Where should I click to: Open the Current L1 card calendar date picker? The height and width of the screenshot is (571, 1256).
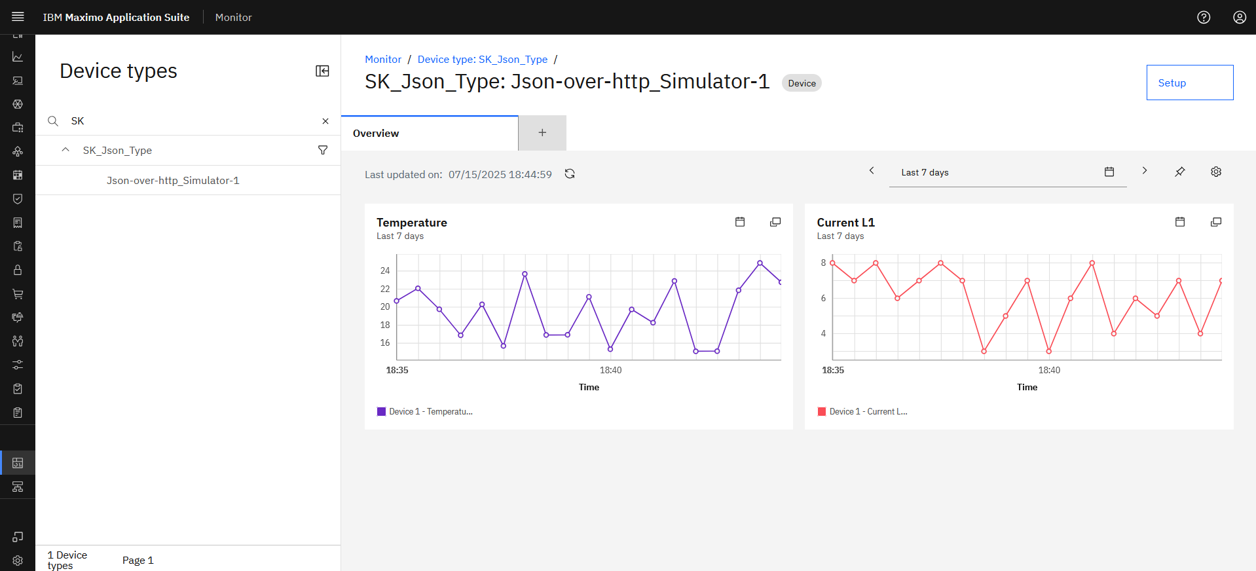click(1180, 222)
